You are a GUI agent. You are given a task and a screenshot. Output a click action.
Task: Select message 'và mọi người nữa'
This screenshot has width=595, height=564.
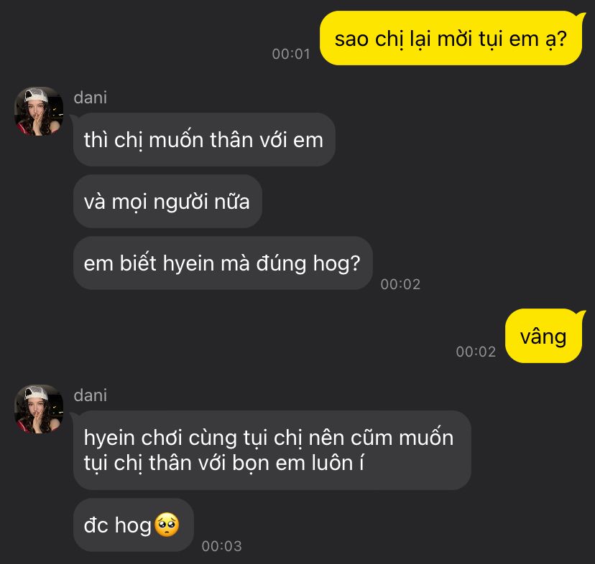click(x=167, y=201)
